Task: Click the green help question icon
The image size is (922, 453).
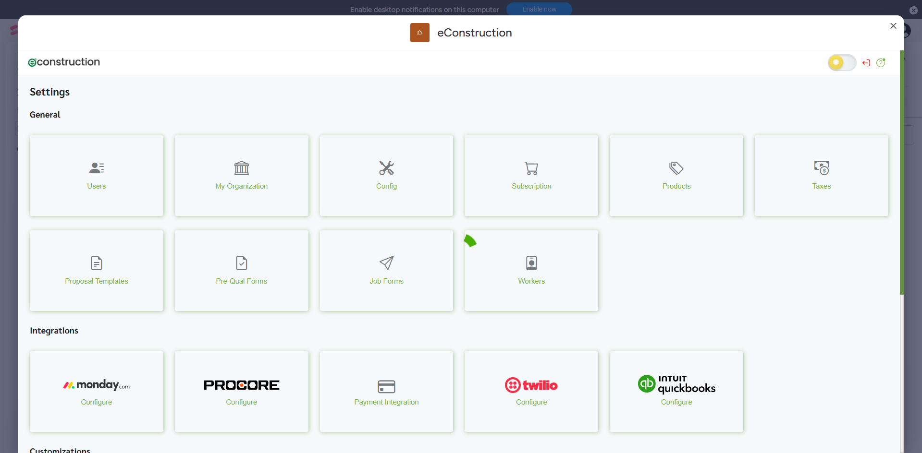Action: (x=881, y=63)
